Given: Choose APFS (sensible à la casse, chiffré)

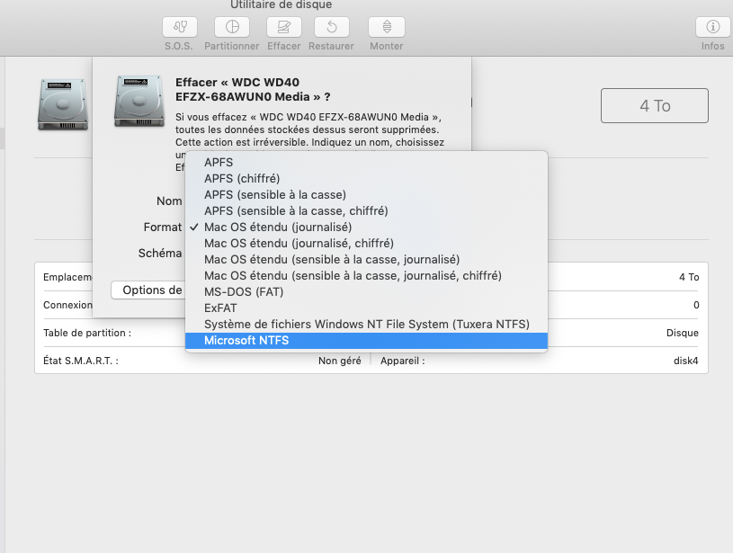Looking at the screenshot, I should 367,210.
